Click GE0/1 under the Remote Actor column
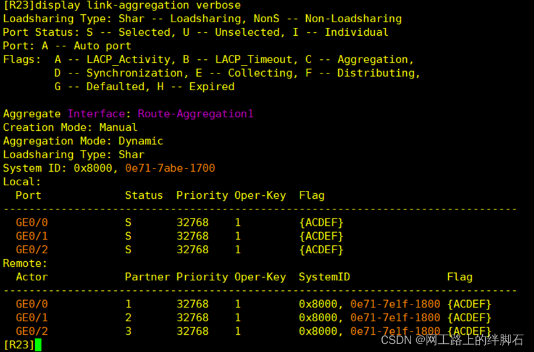This screenshot has width=534, height=352. click(31, 317)
